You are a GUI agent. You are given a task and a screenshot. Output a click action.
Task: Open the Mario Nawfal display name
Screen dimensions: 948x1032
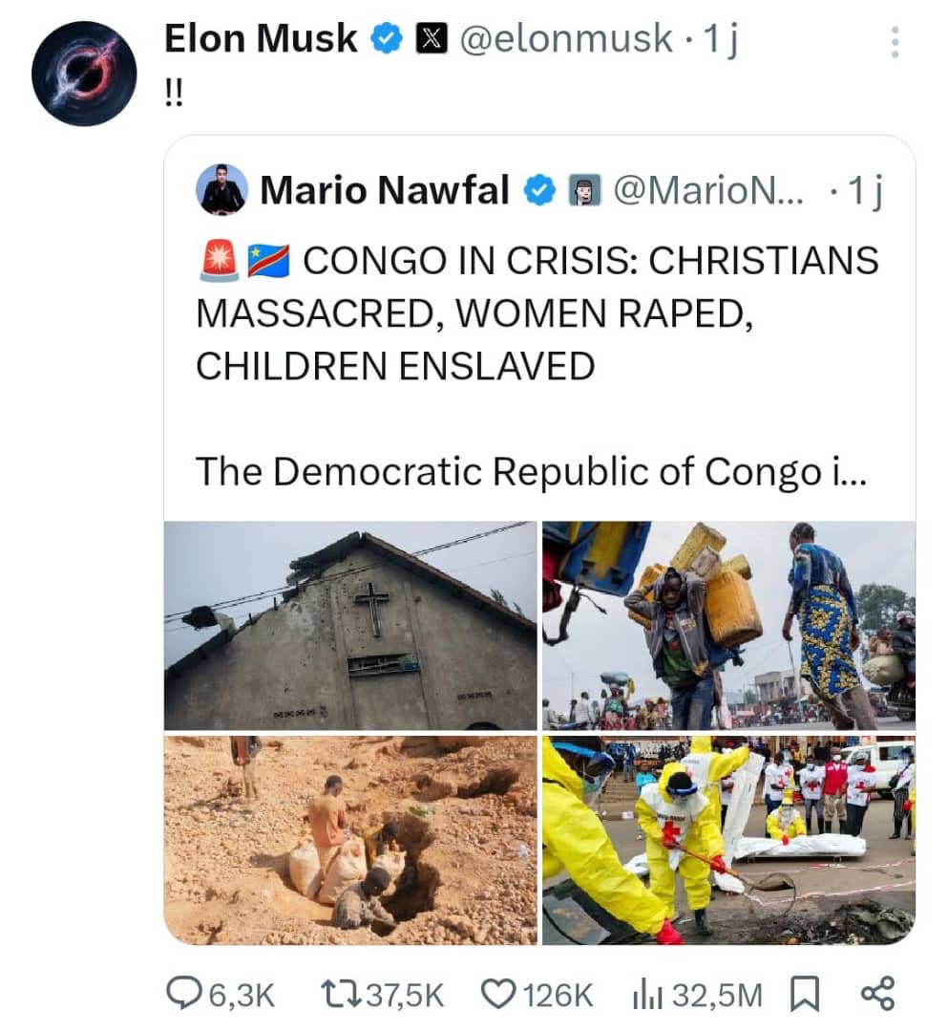coord(385,190)
